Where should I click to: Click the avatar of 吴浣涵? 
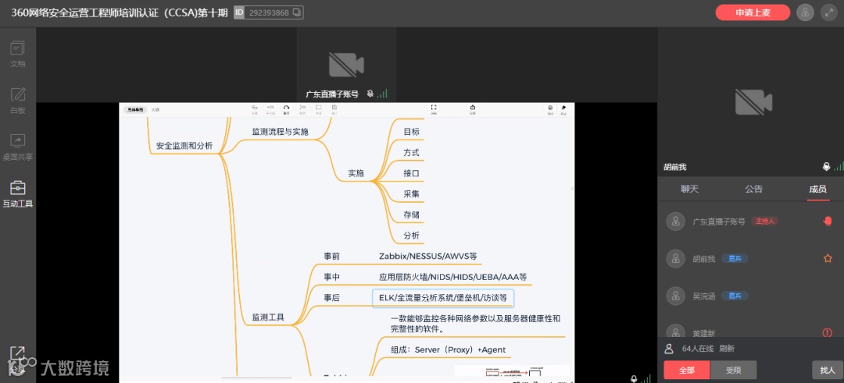point(675,296)
